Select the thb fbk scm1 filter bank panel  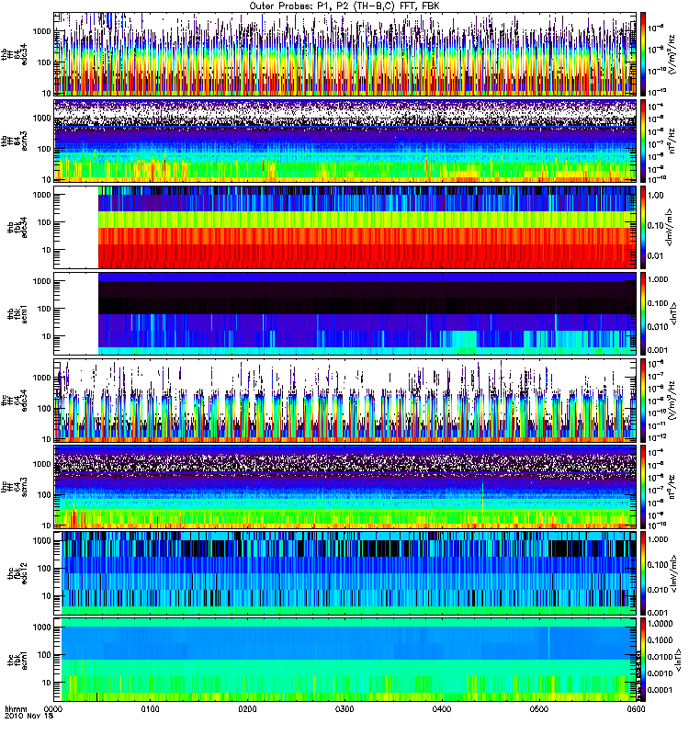345,314
